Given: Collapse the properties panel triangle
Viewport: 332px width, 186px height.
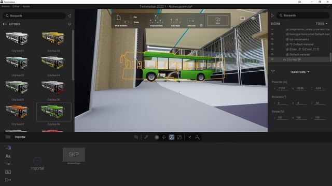Looking at the screenshot, I should (273, 72).
